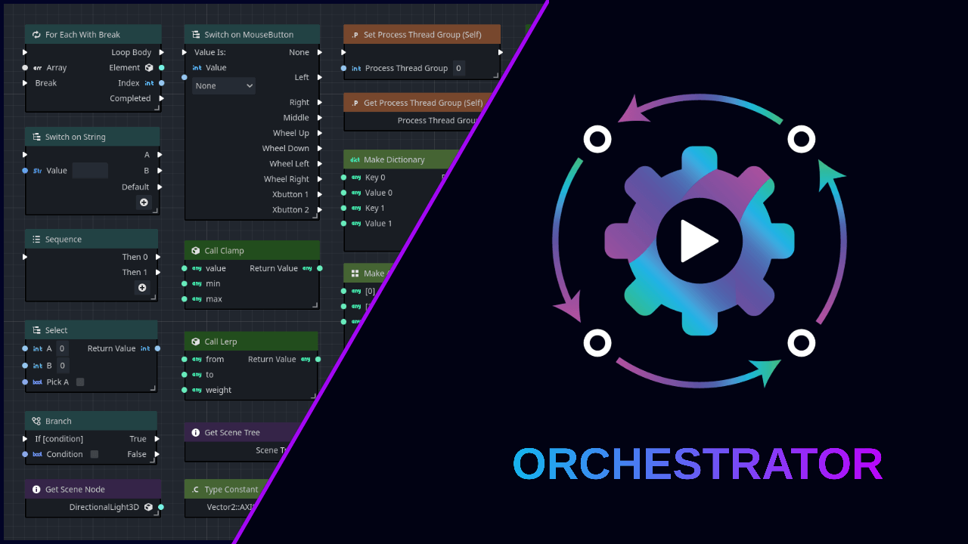
Task: Click the Str type icon beside Value
Action: pyautogui.click(x=37, y=171)
